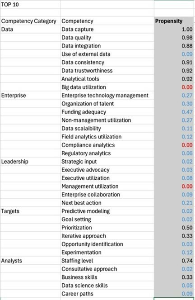This screenshot has height=300, width=195.
Task: Select the Staffing level value 0.74
Action: tap(174, 261)
